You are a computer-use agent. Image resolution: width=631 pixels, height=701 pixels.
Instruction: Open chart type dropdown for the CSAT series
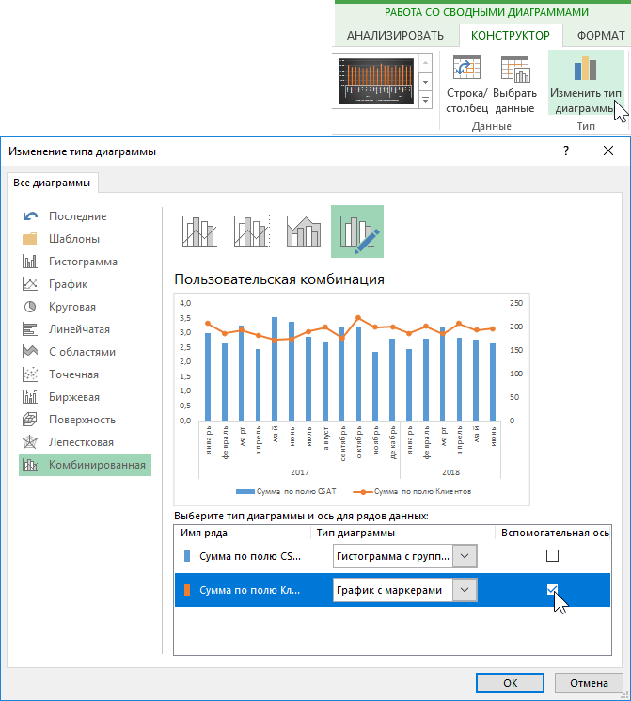pos(465,556)
